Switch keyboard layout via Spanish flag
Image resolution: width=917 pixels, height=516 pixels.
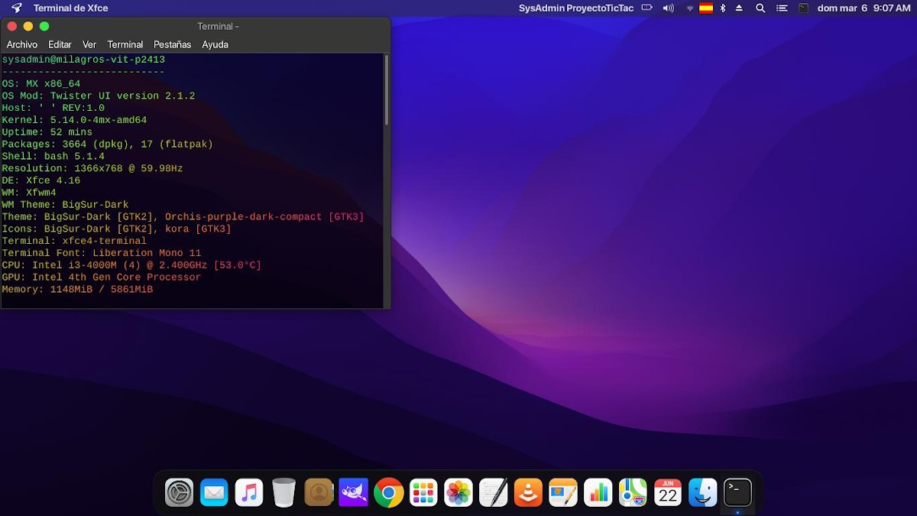click(706, 8)
